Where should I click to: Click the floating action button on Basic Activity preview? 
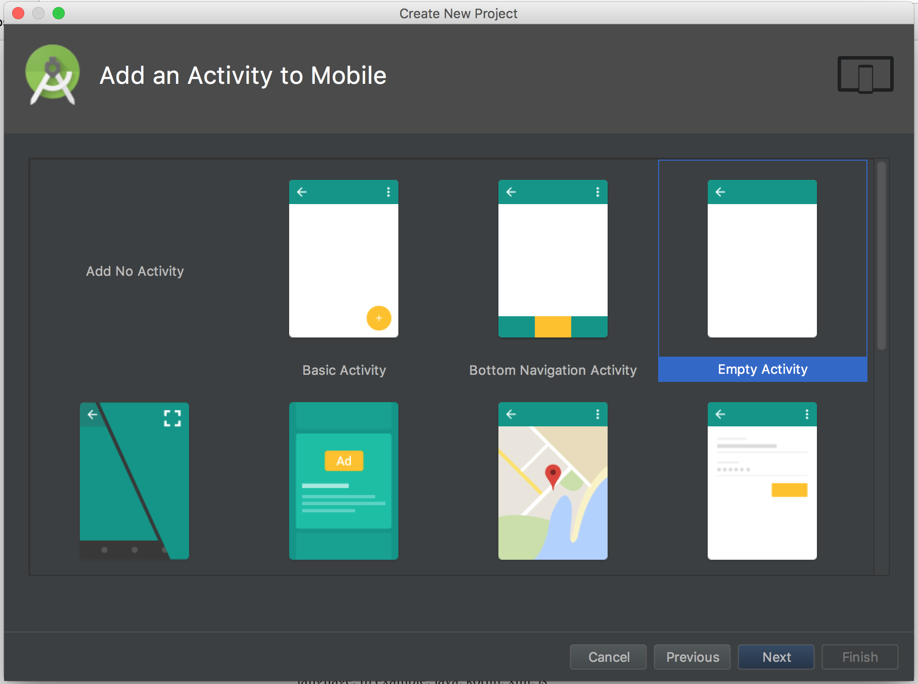378,319
